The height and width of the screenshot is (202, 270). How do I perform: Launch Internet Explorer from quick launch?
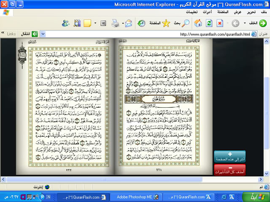(x=224, y=197)
